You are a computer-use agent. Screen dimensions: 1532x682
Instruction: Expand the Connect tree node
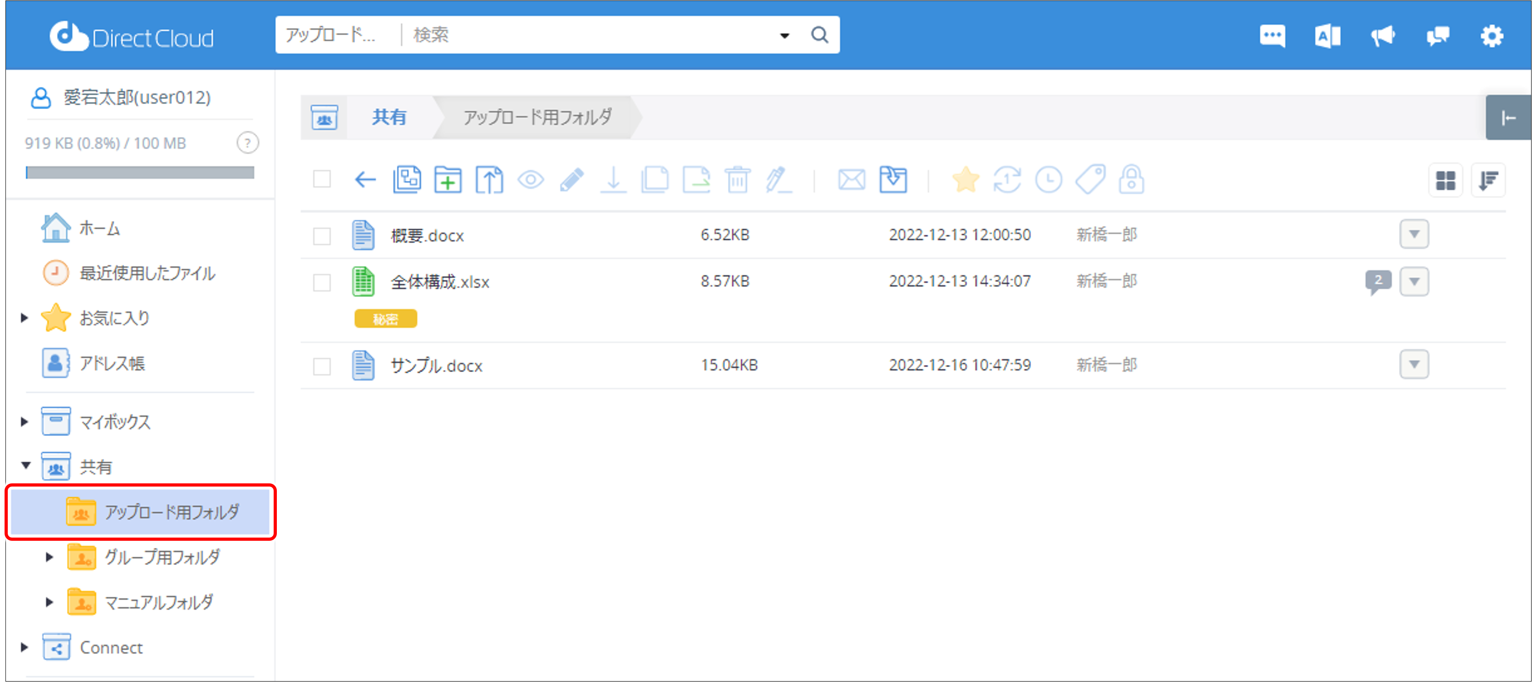[x=24, y=647]
